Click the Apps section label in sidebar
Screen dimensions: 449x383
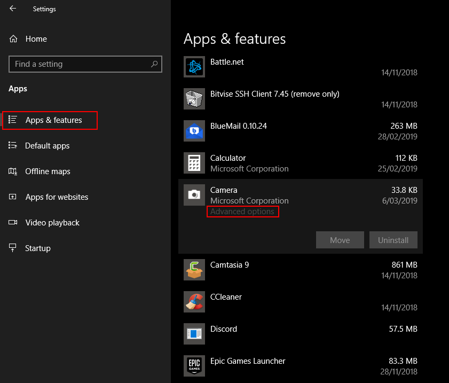(18, 89)
